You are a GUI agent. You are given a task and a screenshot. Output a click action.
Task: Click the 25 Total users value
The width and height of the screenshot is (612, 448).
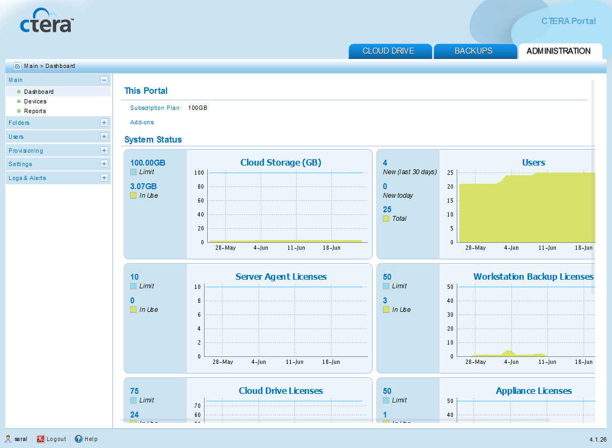pos(387,210)
